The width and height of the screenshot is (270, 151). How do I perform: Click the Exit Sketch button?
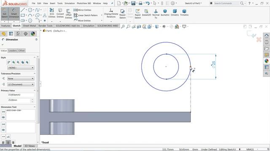(x=5, y=13)
